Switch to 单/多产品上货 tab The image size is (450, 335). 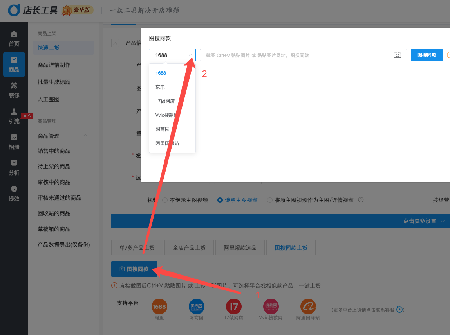coord(137,248)
